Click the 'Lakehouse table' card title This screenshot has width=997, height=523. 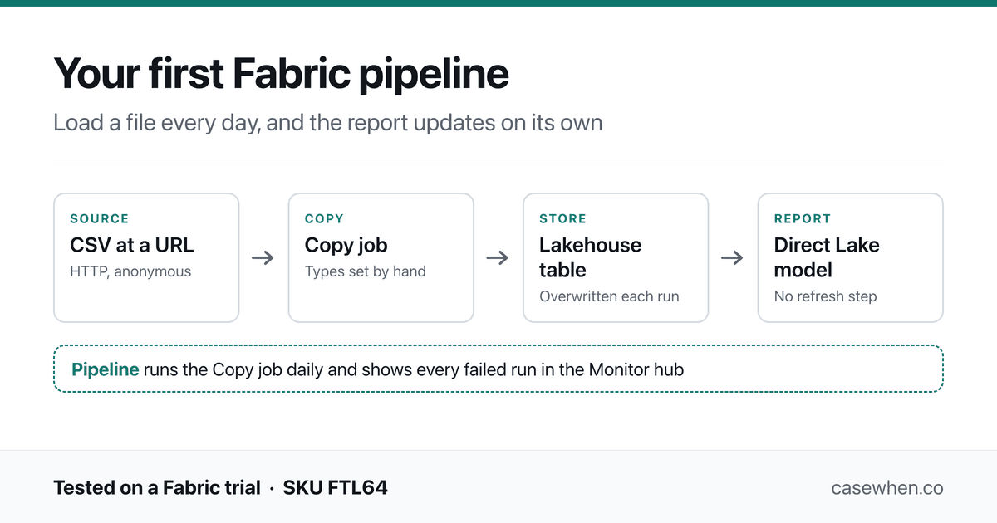[591, 257]
